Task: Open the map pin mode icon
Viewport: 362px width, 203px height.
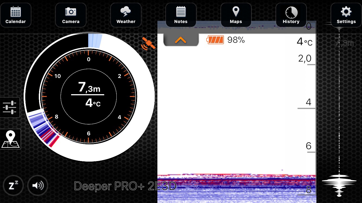Action: coord(10,139)
